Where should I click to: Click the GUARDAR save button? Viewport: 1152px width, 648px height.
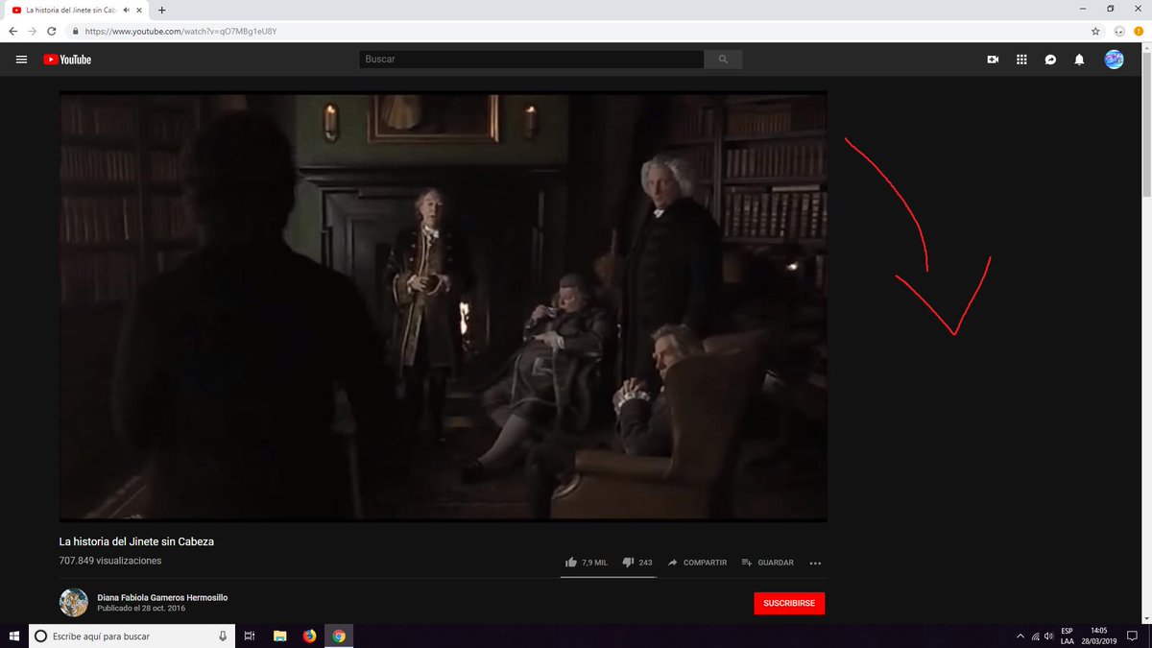tap(768, 563)
